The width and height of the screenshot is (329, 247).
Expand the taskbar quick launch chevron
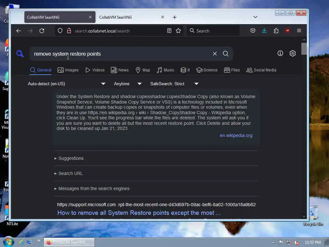pyautogui.click(x=39, y=241)
